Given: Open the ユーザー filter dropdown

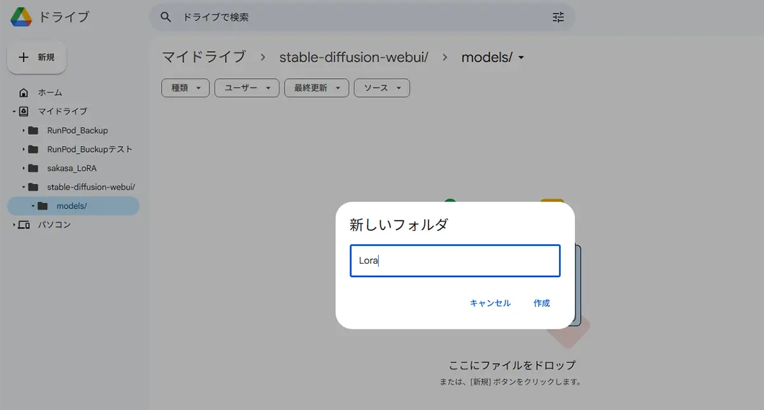Looking at the screenshot, I should pos(247,88).
